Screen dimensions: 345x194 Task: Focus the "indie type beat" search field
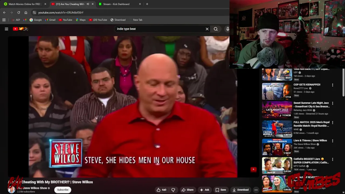pyautogui.click(x=160, y=29)
